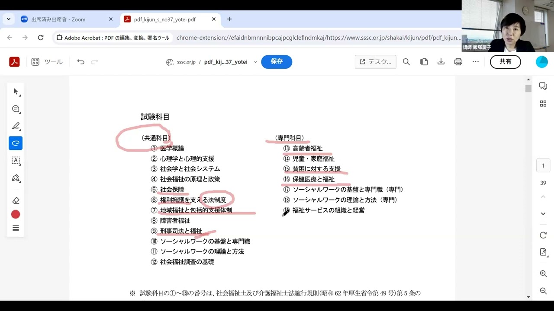This screenshot has height=311, width=554.
Task: Click the text ⑧ 障害者福祉
Action: point(171,221)
